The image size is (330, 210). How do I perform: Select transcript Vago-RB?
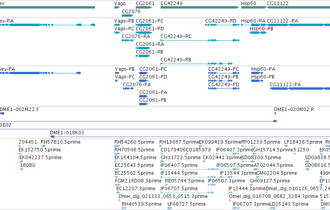pos(124,21)
